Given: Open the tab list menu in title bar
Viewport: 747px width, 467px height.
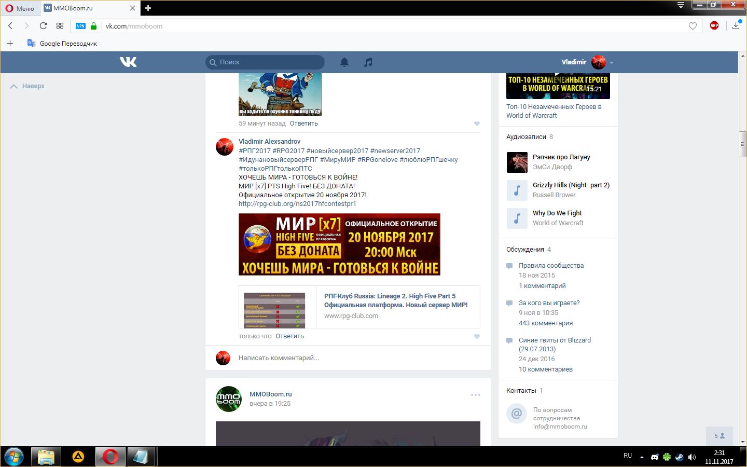Looking at the screenshot, I should click(x=681, y=5).
